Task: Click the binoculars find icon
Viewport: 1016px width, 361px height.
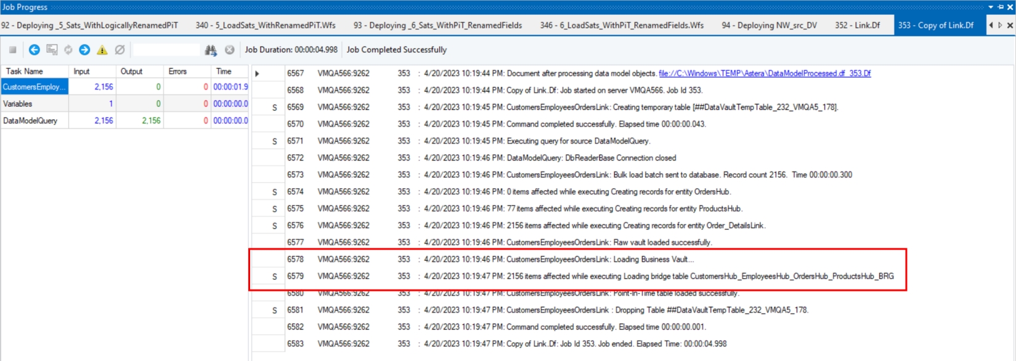Action: (x=211, y=50)
